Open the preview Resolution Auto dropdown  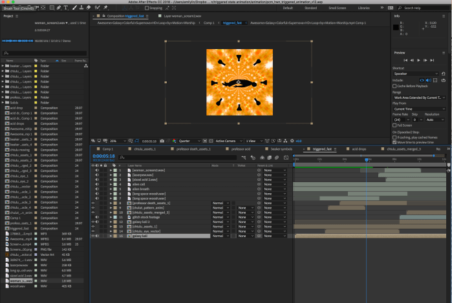pos(435,120)
